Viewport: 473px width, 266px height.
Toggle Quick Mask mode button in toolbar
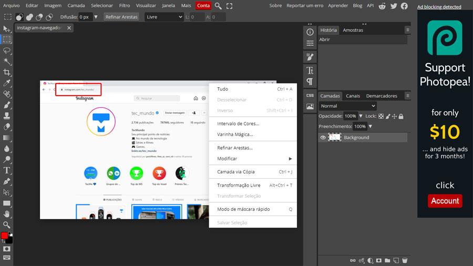click(x=6, y=249)
